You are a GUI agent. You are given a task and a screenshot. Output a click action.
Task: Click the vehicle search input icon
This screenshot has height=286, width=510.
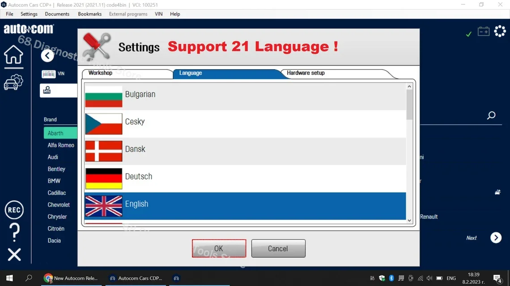[x=47, y=90]
